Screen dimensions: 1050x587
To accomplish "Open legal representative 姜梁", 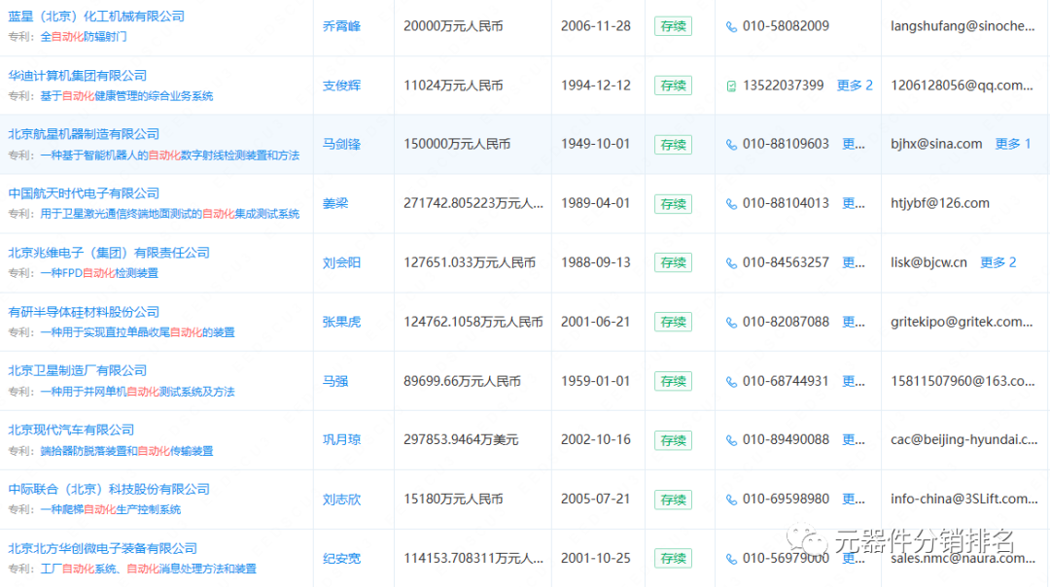I will click(335, 203).
